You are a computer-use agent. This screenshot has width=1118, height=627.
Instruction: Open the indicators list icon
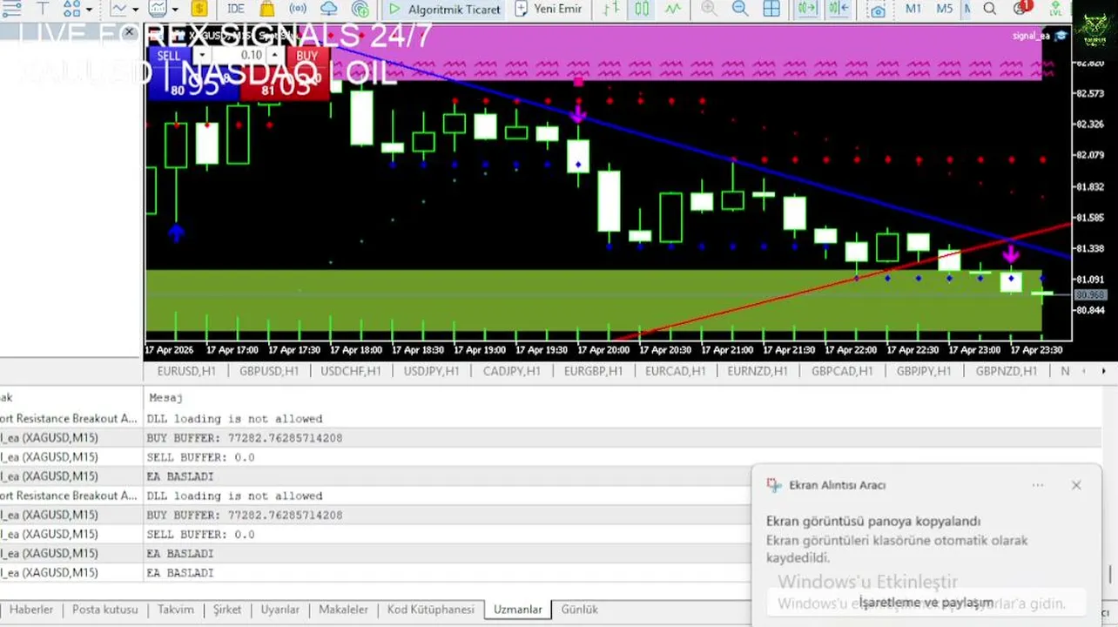point(118,9)
